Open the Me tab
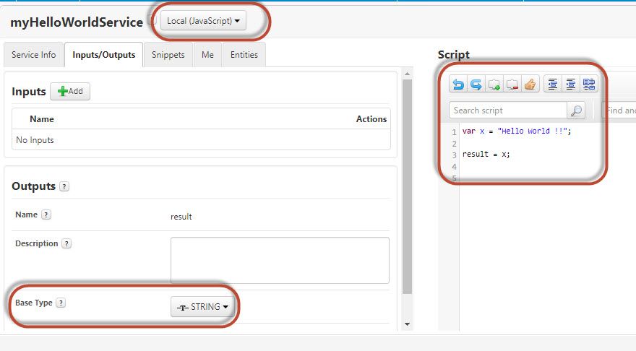 click(x=207, y=55)
